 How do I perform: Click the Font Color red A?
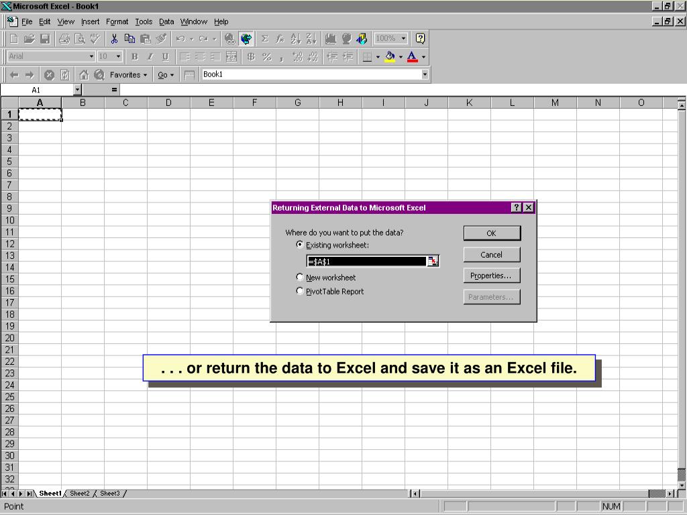pos(412,56)
